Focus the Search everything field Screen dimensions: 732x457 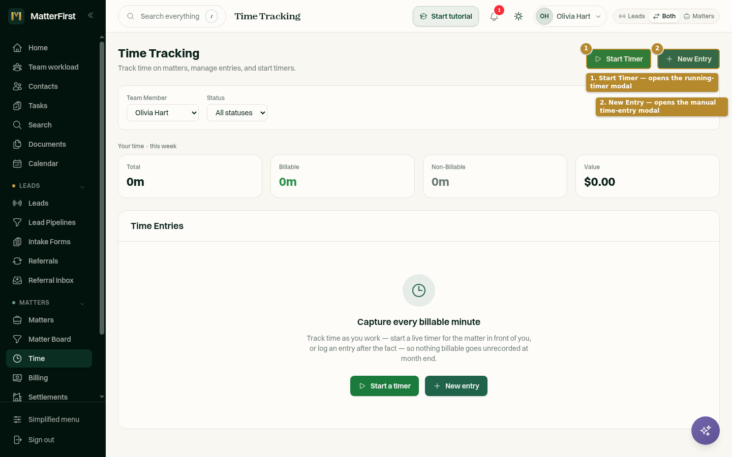[x=172, y=16]
